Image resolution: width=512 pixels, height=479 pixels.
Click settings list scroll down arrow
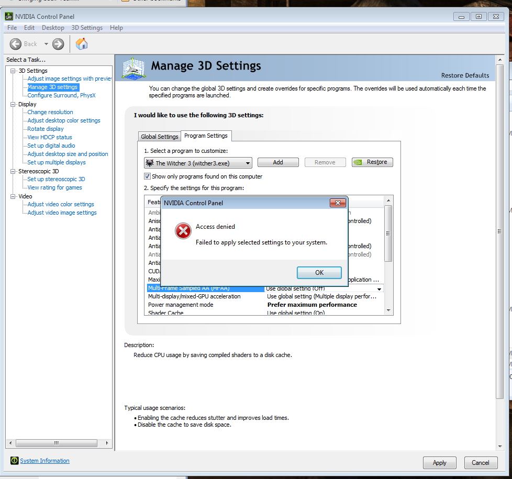tap(388, 310)
